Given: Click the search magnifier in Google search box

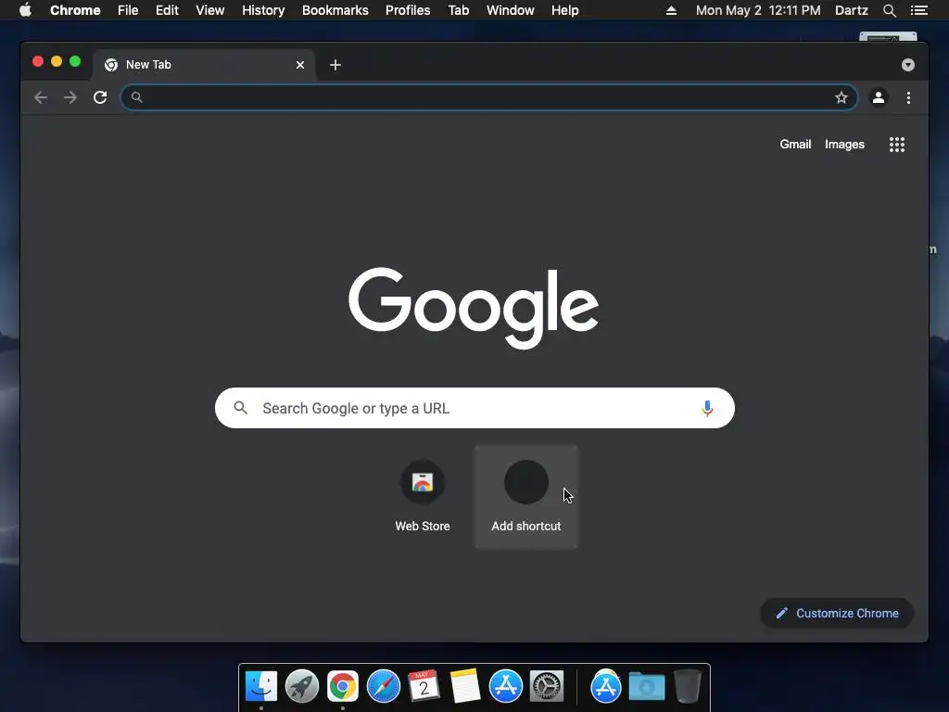Looking at the screenshot, I should click(240, 408).
